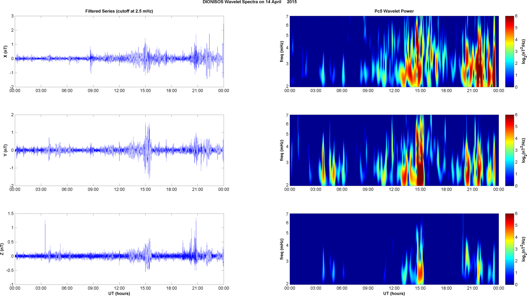Click the X component filtered time series plot
Screen dimensions: 527x296
pos(119,51)
